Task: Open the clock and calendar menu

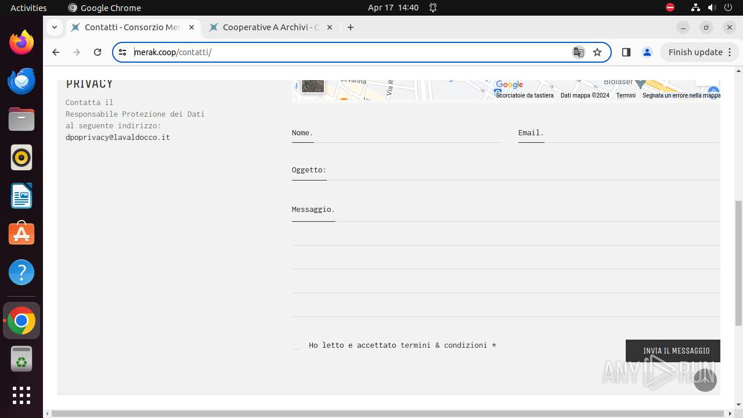Action: tap(393, 8)
